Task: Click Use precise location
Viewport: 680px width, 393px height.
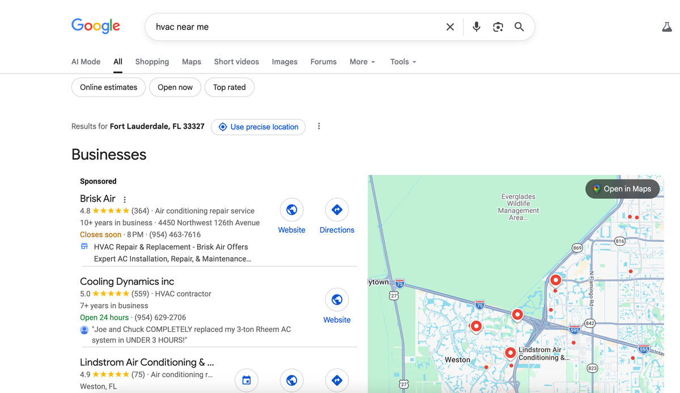Action: pos(258,127)
